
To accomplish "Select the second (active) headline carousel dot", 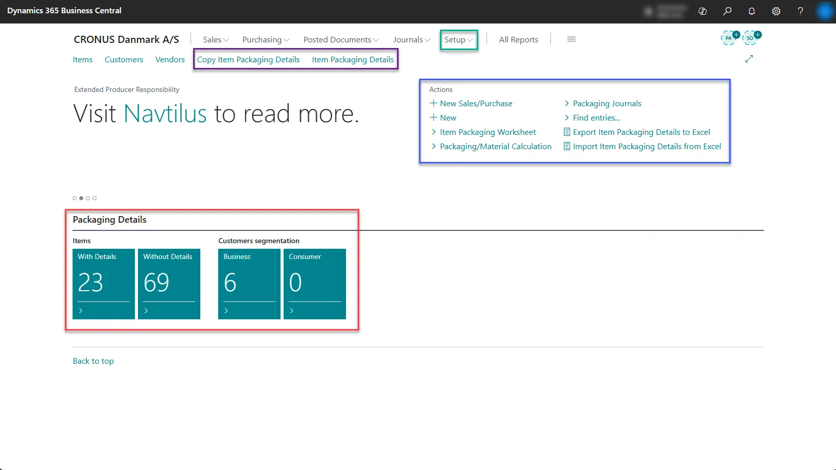I will (x=81, y=198).
